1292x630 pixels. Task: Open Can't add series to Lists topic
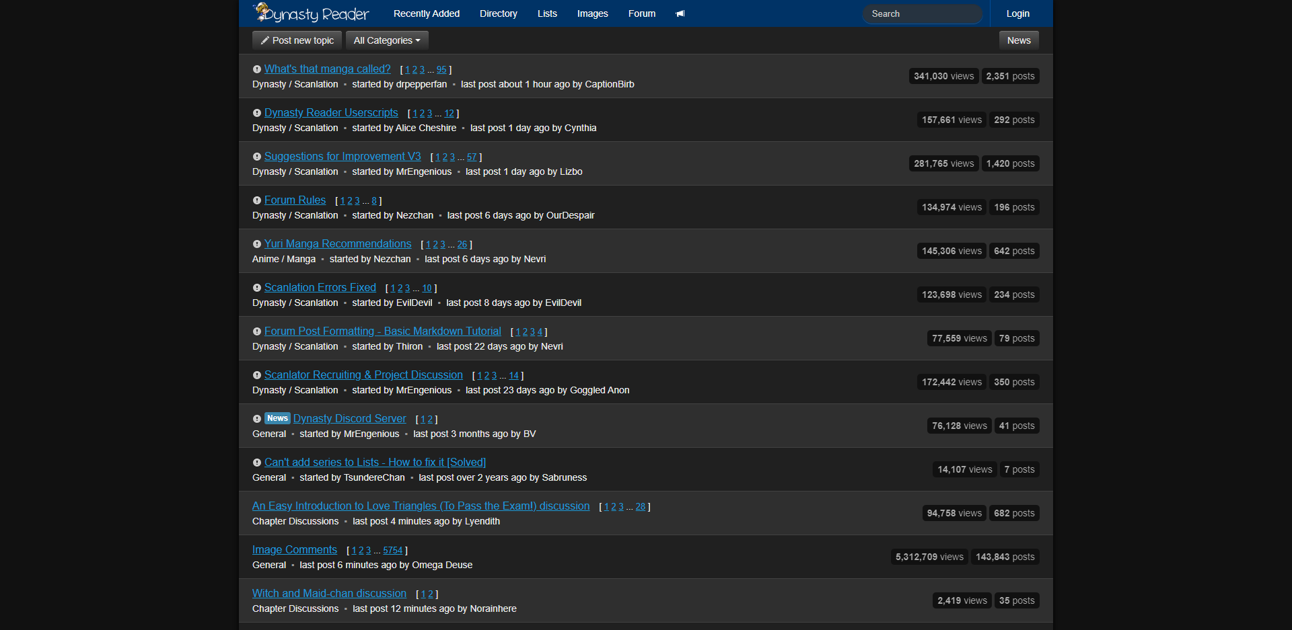[x=375, y=462]
